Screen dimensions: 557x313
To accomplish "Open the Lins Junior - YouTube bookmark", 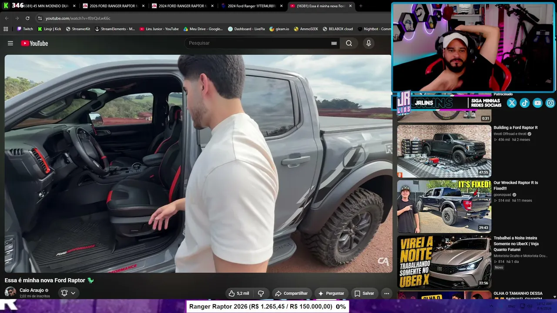I will coord(159,29).
